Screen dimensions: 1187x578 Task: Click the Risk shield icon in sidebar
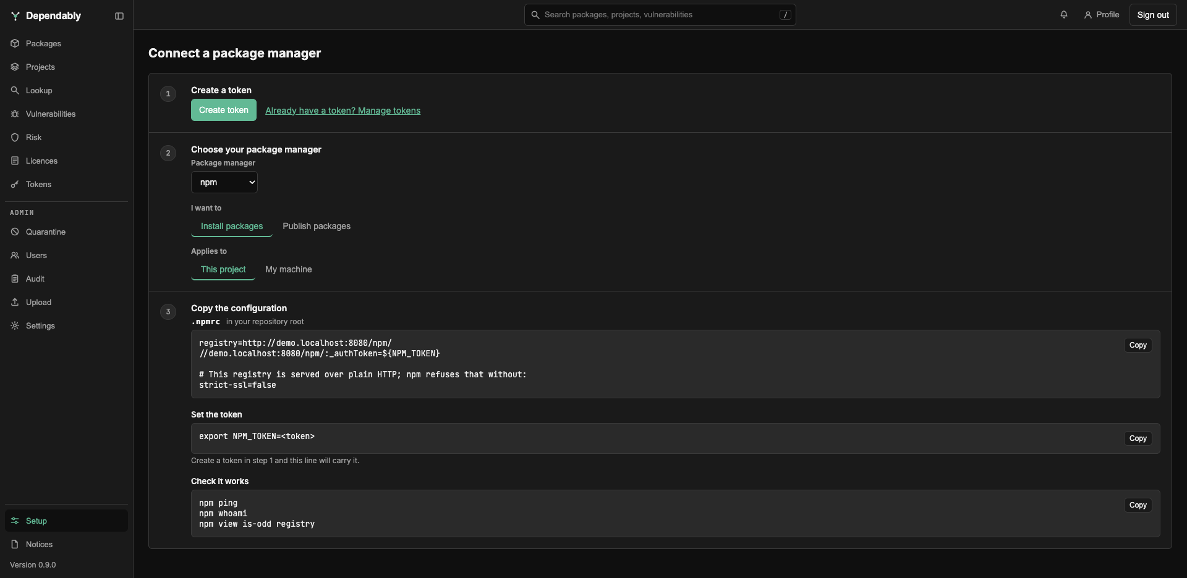coord(15,137)
